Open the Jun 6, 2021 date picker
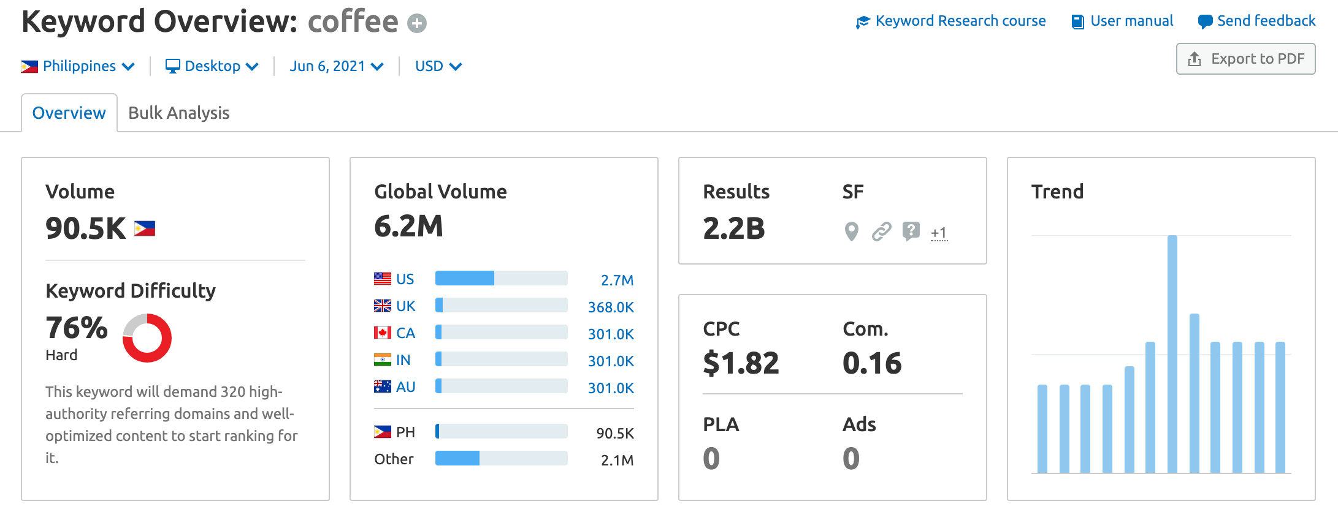The height and width of the screenshot is (512, 1338). coord(337,66)
